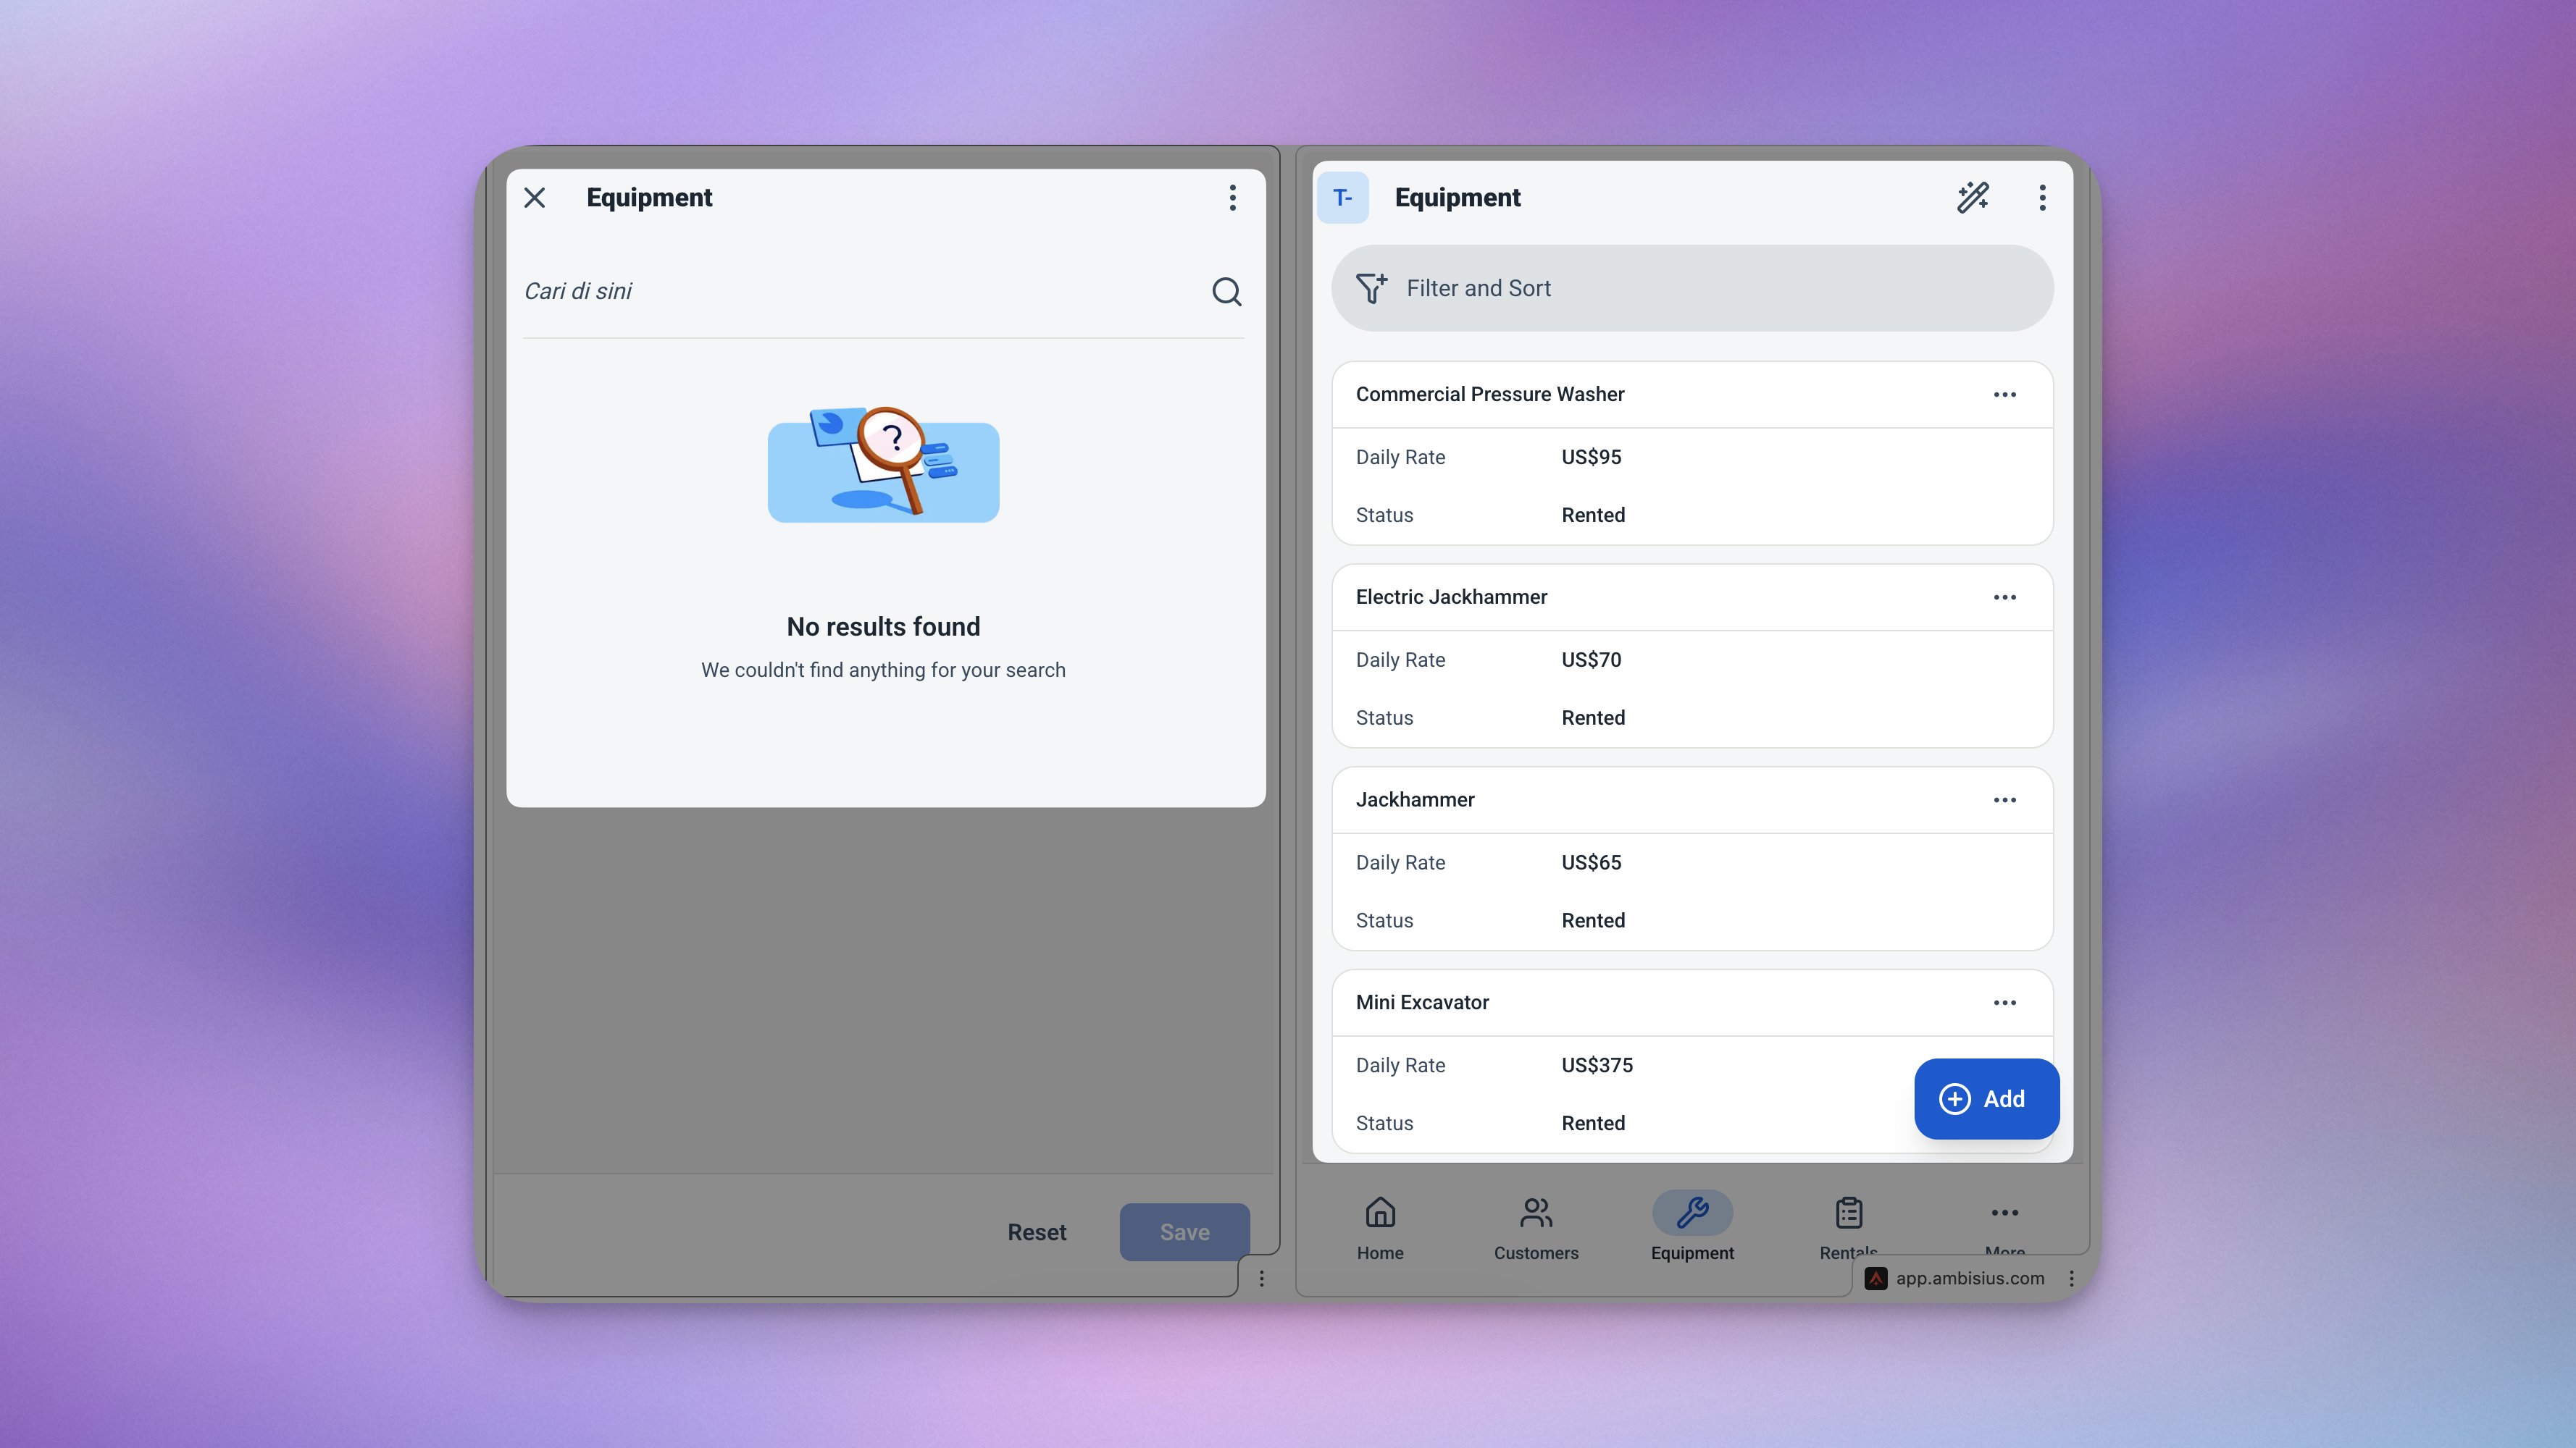Viewport: 2576px width, 1448px height.
Task: Open right Equipment header kebab menu
Action: coord(2042,198)
